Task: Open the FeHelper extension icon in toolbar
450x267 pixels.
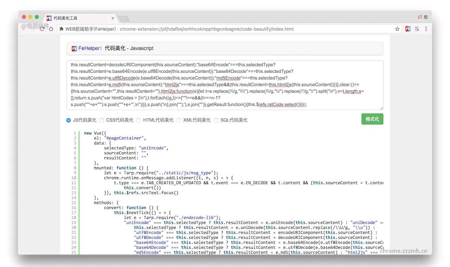Action: pyautogui.click(x=408, y=29)
